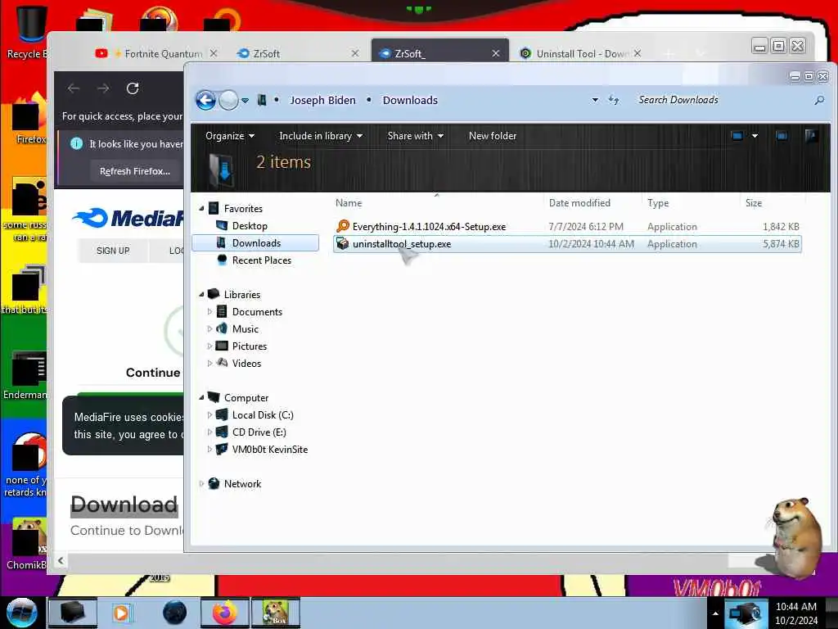Screen dimensions: 838x629
Task: Select Local Disk (C:)
Action: tap(263, 414)
